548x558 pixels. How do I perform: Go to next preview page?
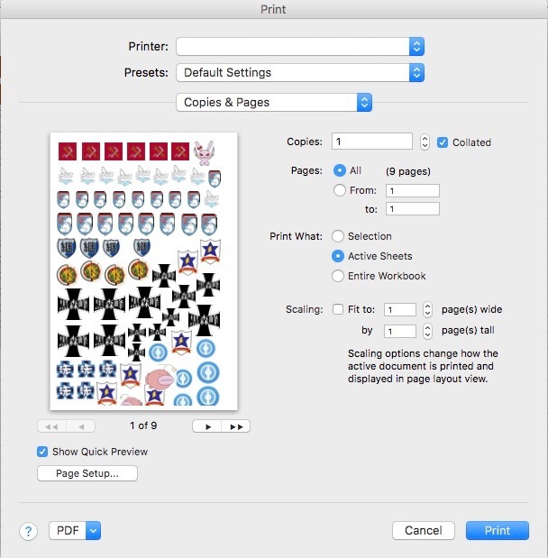(207, 426)
